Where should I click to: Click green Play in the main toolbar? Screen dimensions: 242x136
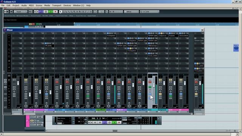click(x=50, y=12)
